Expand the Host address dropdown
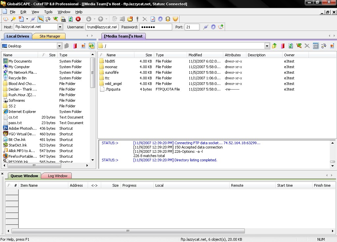This screenshot has width=337, height=242. coord(60,27)
